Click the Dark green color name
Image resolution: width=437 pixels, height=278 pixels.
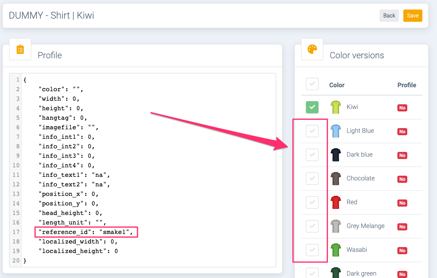pyautogui.click(x=361, y=274)
